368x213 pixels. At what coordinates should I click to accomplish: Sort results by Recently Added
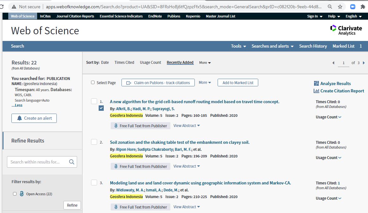point(180,63)
